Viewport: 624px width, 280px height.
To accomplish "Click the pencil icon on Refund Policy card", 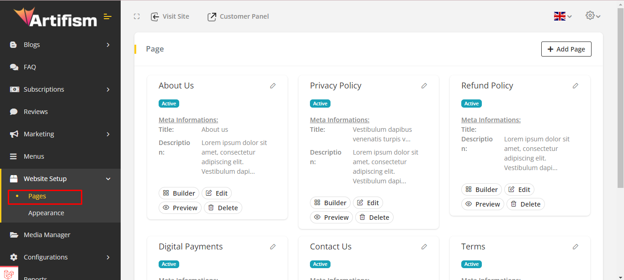I will 576,86.
